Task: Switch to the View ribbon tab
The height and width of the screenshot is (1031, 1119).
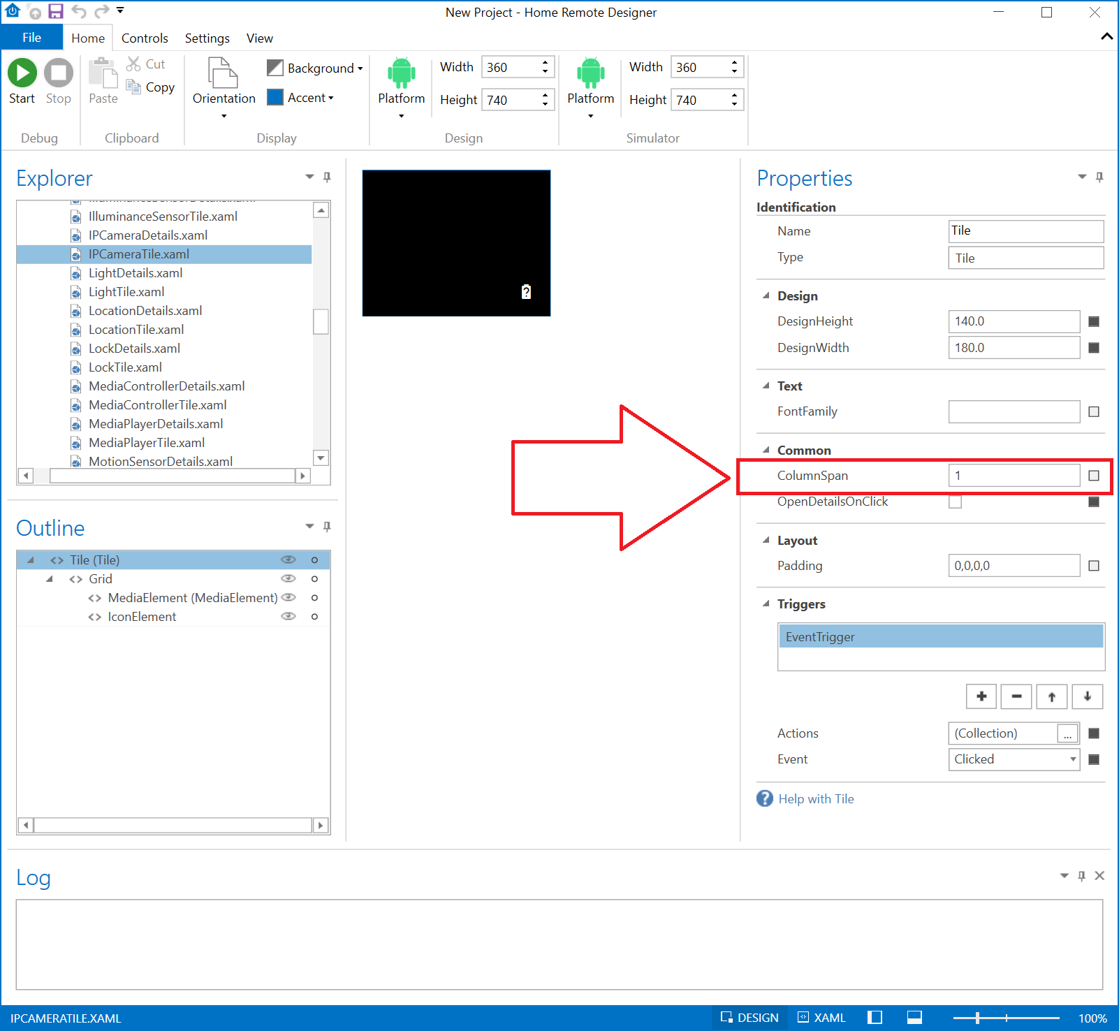Action: pyautogui.click(x=260, y=38)
